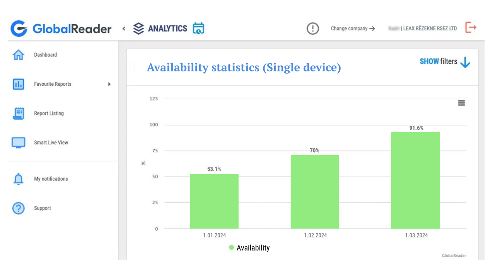This screenshot has width=495, height=278.
Task: Collapse sidebar with the left chevron
Action: 124,29
